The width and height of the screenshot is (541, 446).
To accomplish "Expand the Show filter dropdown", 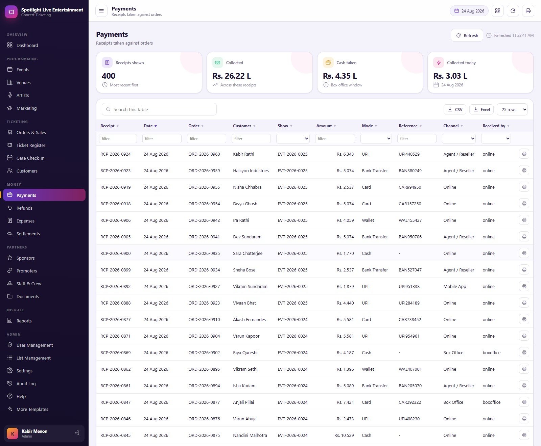I will click(293, 138).
